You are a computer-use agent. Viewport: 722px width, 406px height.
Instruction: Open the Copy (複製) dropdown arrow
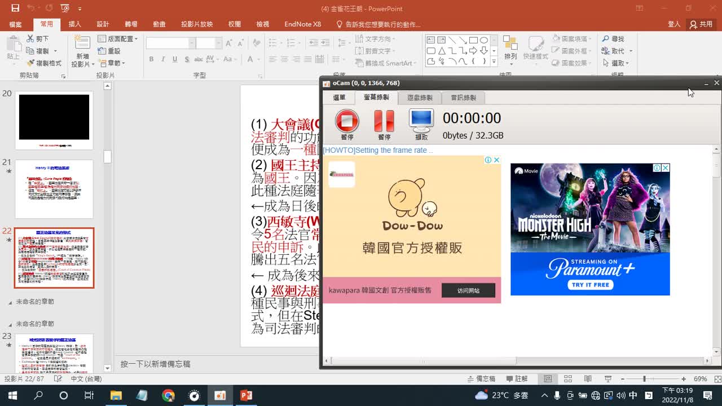[55, 51]
